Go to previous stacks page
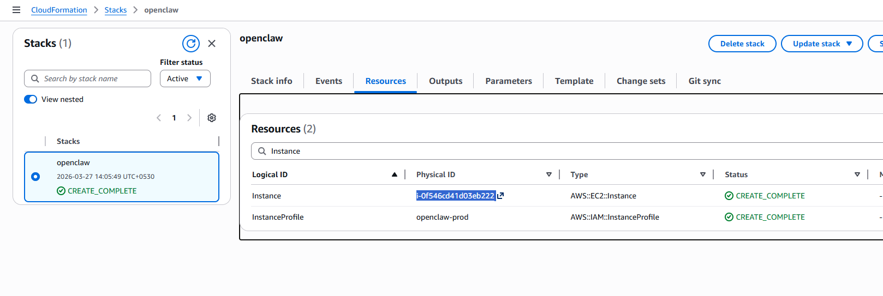This screenshot has width=883, height=296. click(x=159, y=118)
